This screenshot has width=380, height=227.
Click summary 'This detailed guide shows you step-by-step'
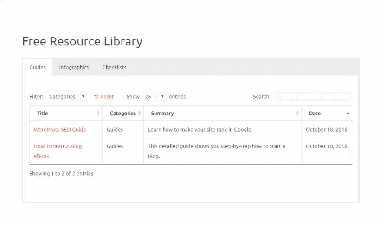[216, 151]
